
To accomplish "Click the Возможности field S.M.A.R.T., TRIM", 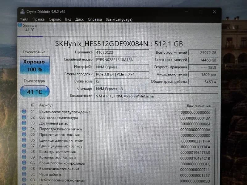I will pos(157,96).
